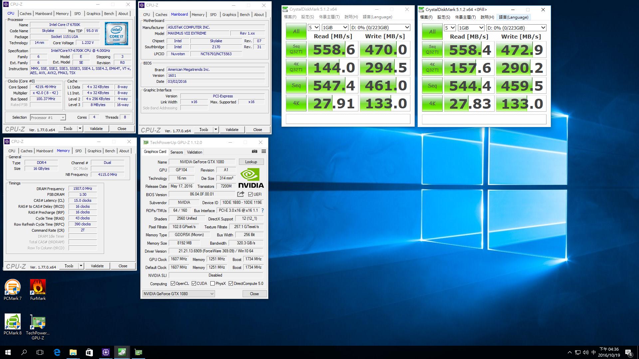Run the green All benchmark in left CrystalDiskMark
The height and width of the screenshot is (359, 639).
(296, 32)
